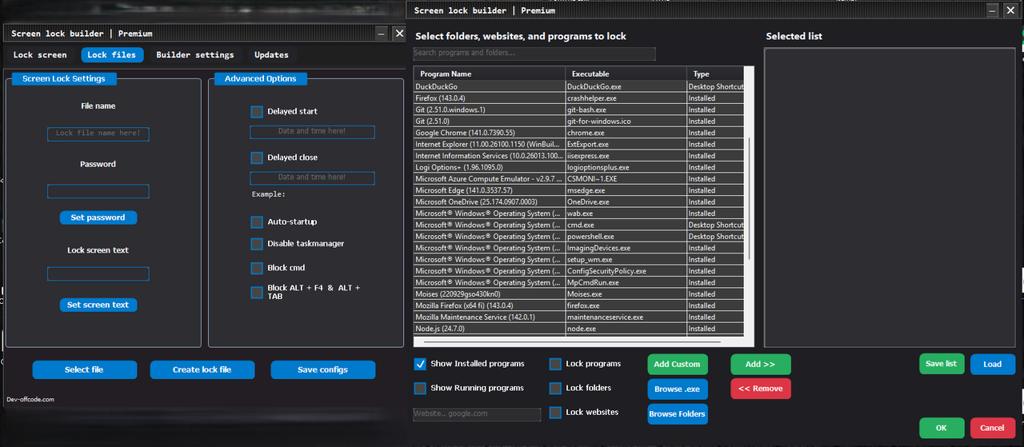Close the left Screen lock builder window

pos(399,34)
